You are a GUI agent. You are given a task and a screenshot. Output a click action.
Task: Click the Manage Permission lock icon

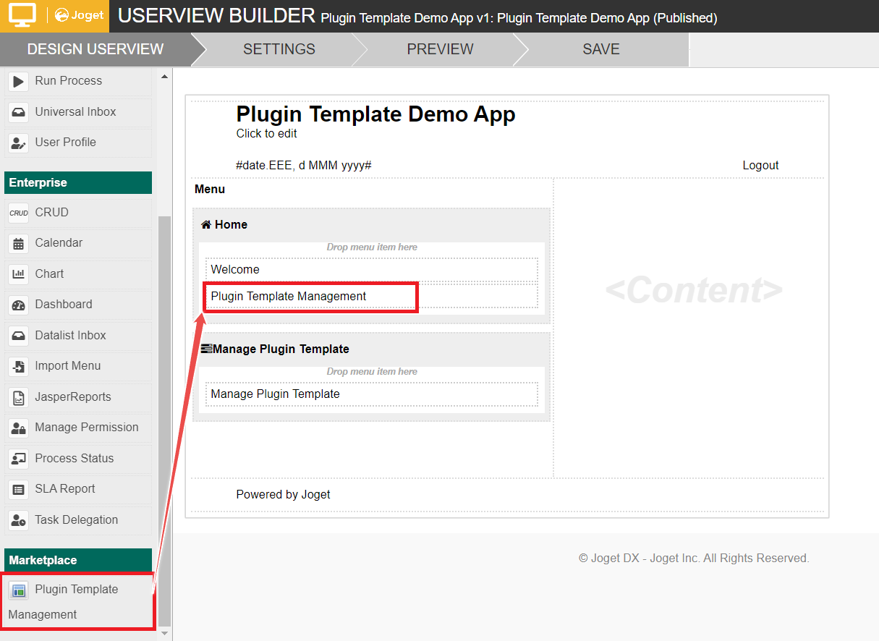click(x=18, y=428)
